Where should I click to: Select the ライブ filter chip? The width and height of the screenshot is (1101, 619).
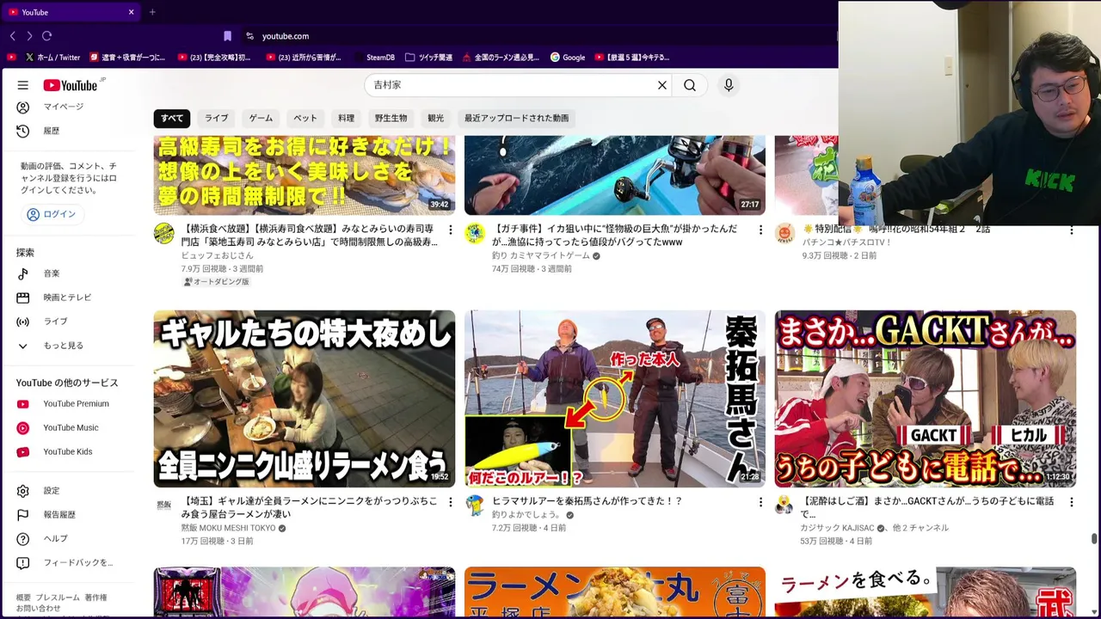pos(217,119)
